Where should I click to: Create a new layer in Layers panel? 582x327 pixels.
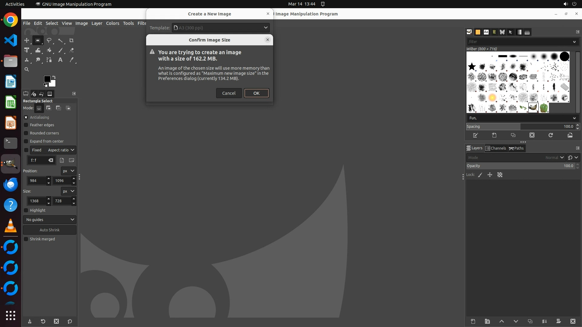tap(473, 321)
